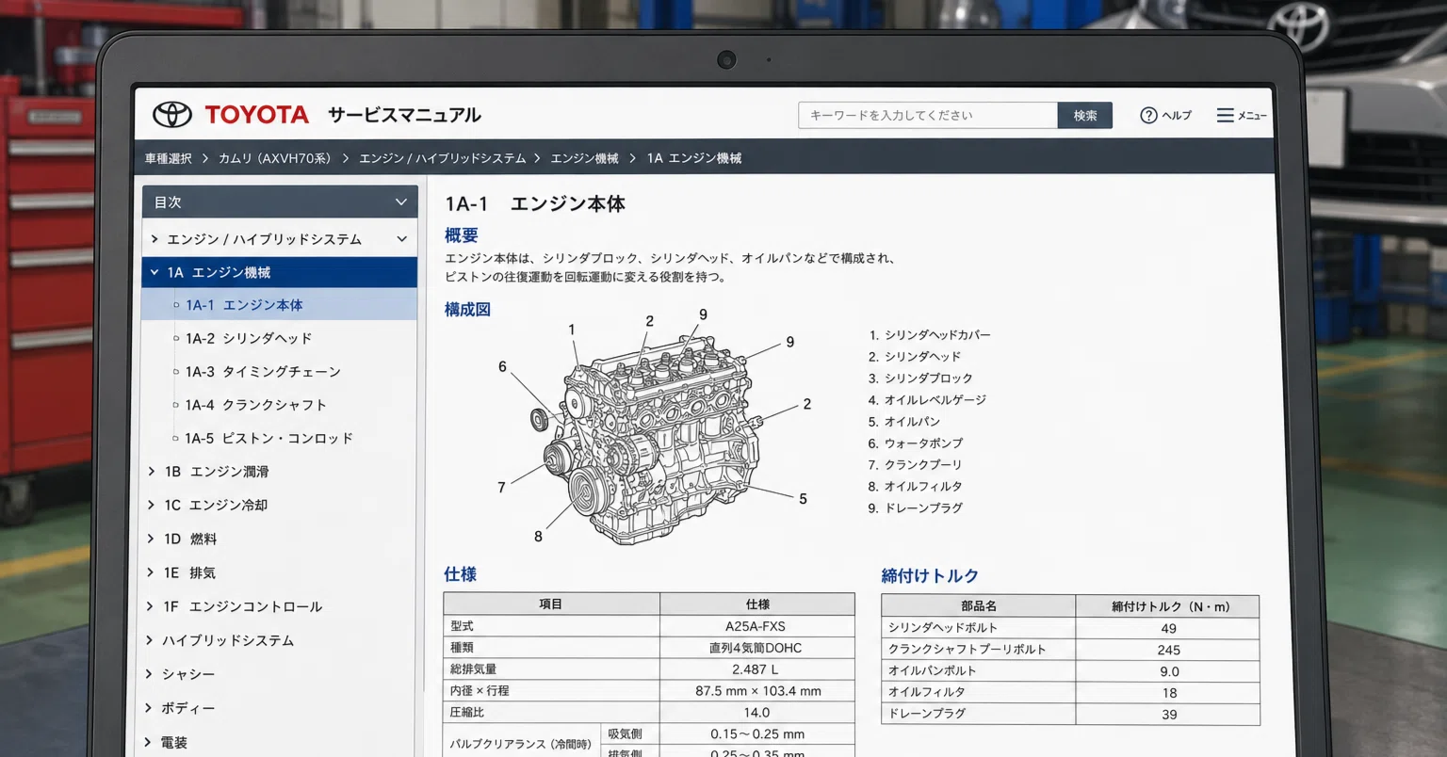Expand 1D 燃料 section
The height and width of the screenshot is (757, 1447).
pos(151,539)
